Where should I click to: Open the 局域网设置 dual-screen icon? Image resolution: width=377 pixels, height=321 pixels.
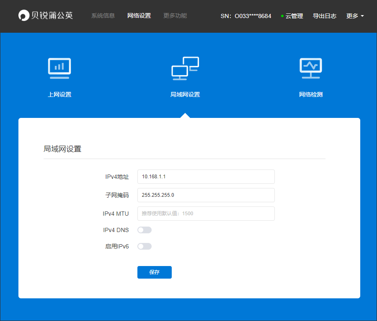coord(185,68)
